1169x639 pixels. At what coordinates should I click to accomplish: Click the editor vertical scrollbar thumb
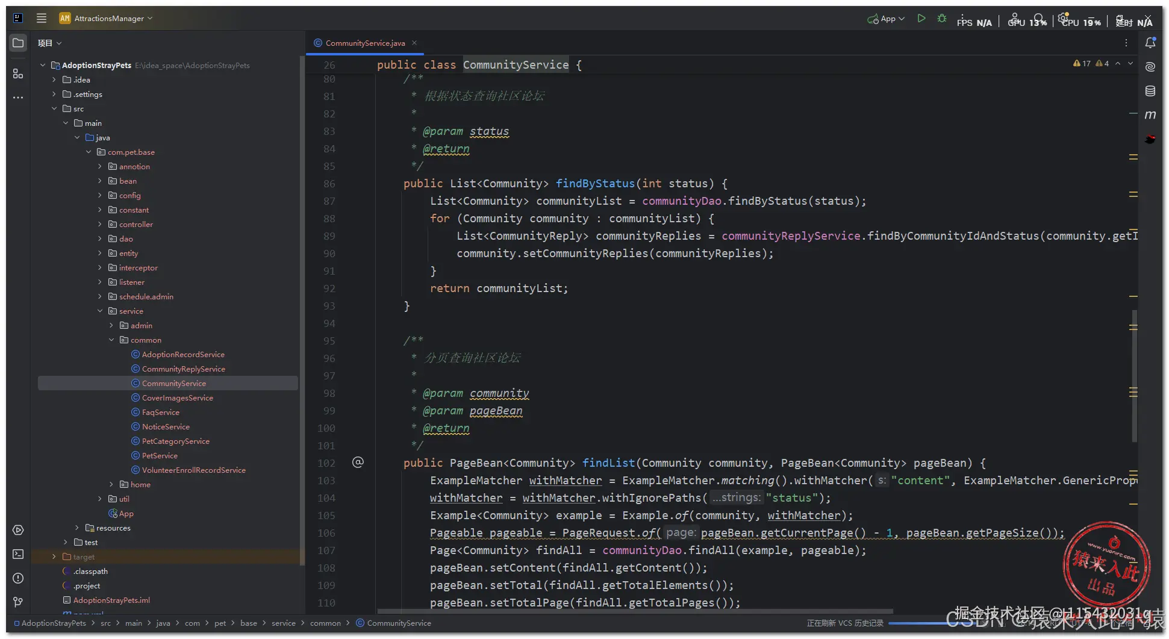[1134, 376]
